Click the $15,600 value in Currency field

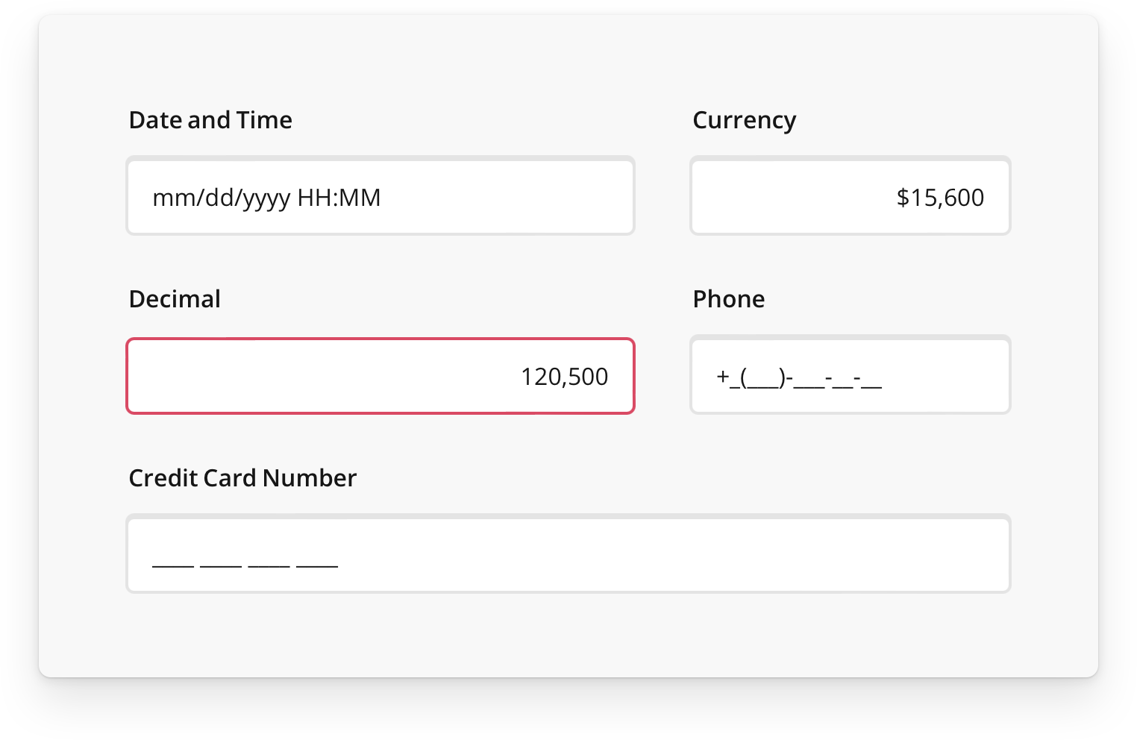(940, 198)
